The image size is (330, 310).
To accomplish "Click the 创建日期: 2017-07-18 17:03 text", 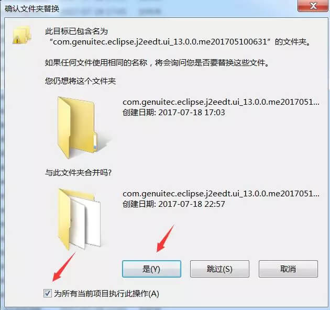I will coord(173,113).
